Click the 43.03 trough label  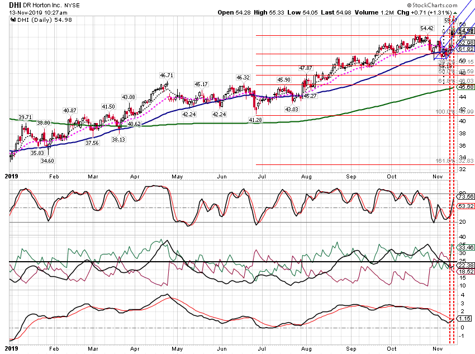coord(291,109)
